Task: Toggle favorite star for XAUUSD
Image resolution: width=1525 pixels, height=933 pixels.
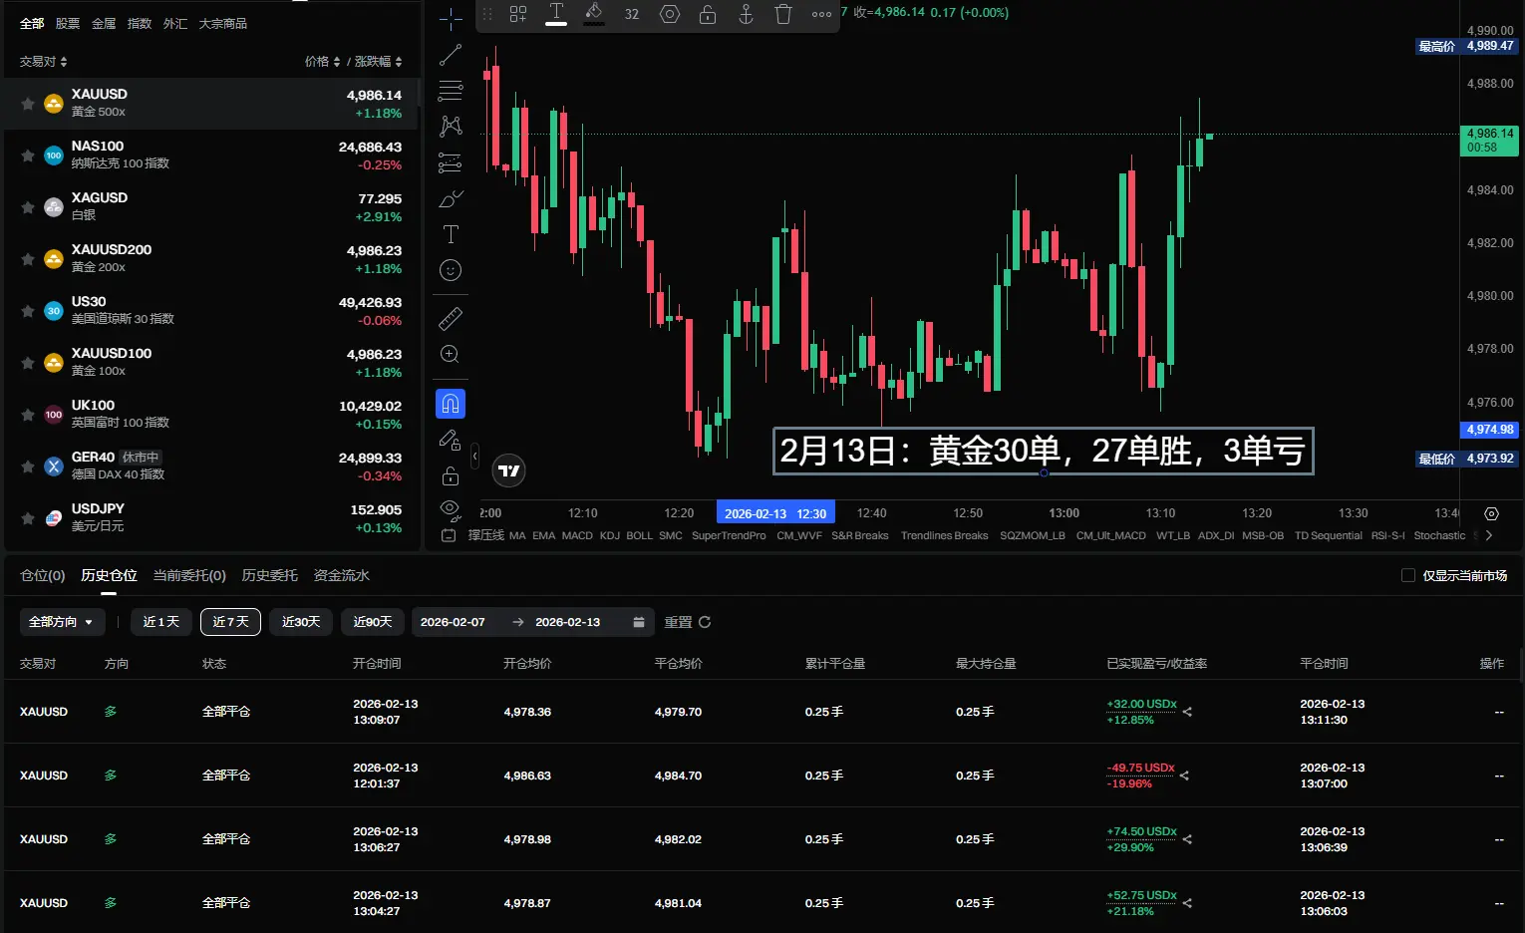Action: (28, 104)
